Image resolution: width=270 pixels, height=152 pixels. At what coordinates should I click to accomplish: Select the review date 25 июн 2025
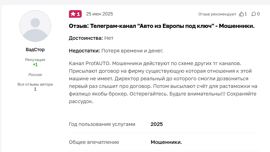100,14
